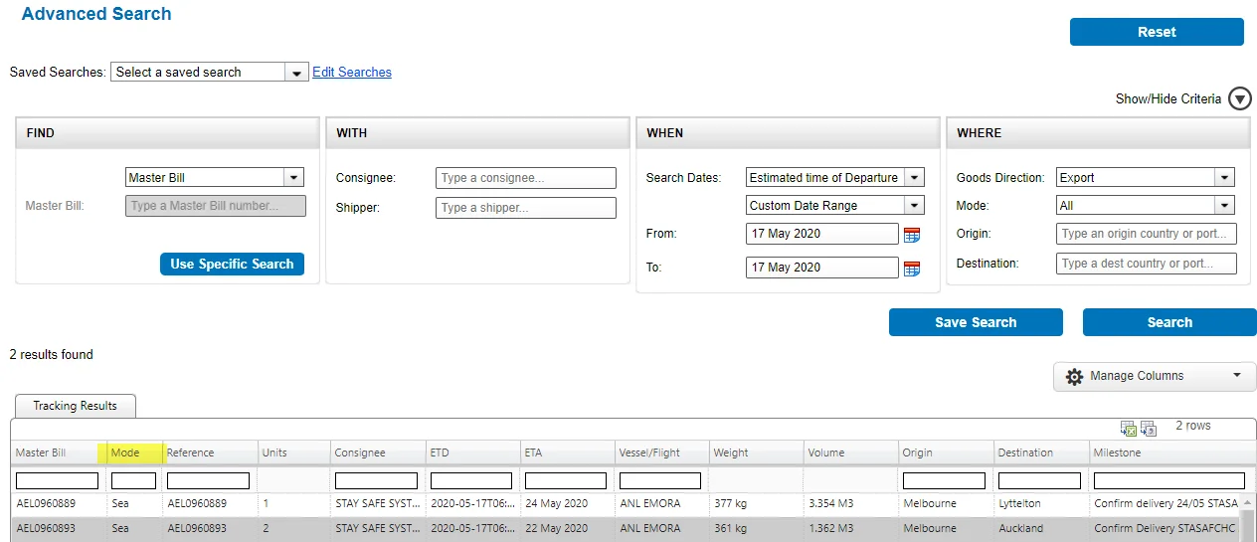The width and height of the screenshot is (1257, 542).
Task: Expand the Mode All dropdown
Action: (x=1146, y=206)
